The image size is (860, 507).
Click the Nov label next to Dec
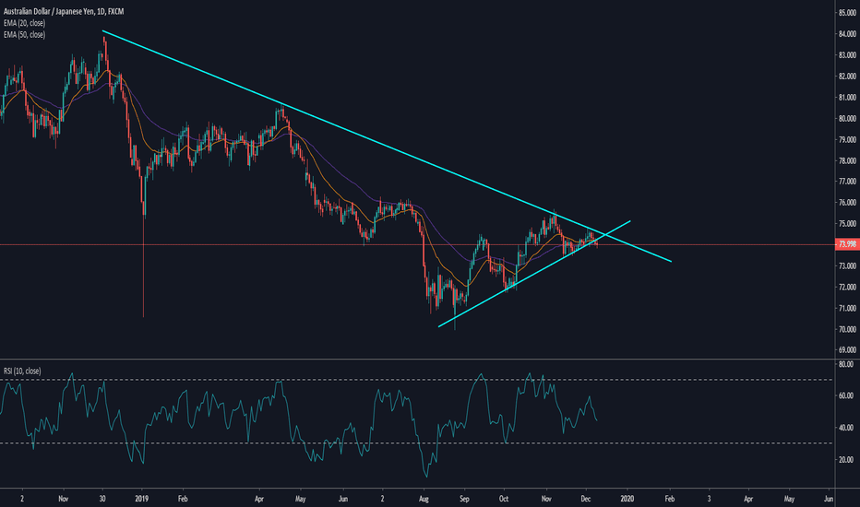pos(546,499)
